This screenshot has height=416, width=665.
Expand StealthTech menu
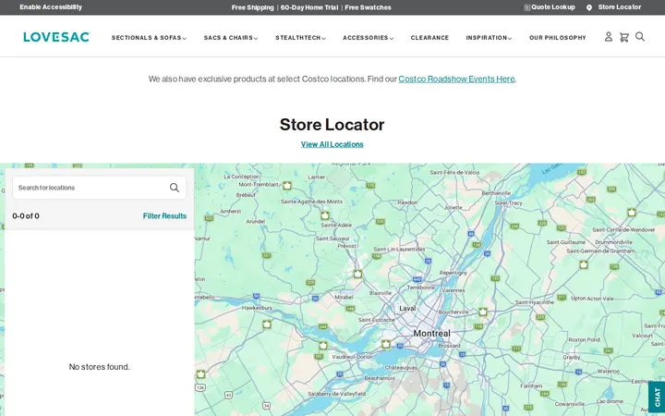point(301,38)
